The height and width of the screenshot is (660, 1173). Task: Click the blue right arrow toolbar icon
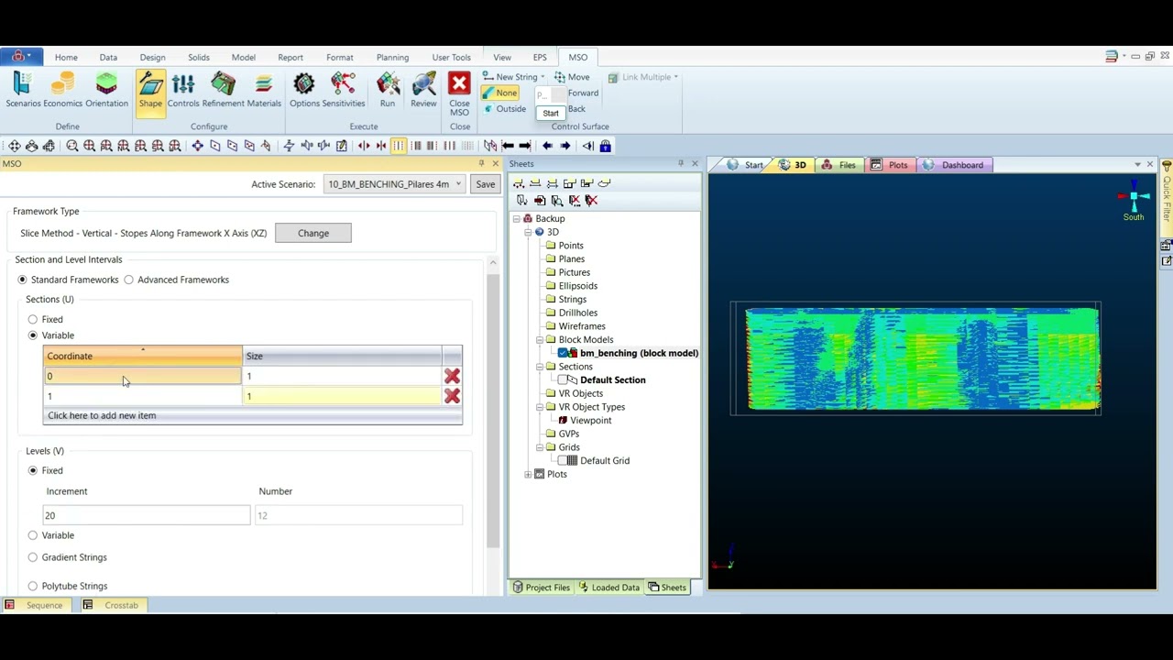[565, 146]
